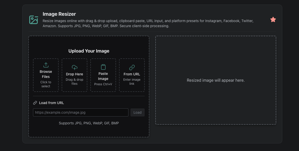Viewport: 299px width, 151px height.
Task: Click the Drop Here cloud upload icon
Action: coord(75,68)
